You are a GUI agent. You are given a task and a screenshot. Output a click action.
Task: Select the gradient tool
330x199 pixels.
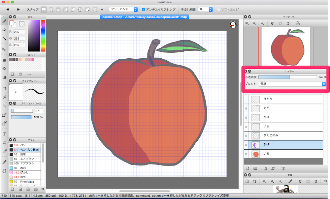[4, 77]
